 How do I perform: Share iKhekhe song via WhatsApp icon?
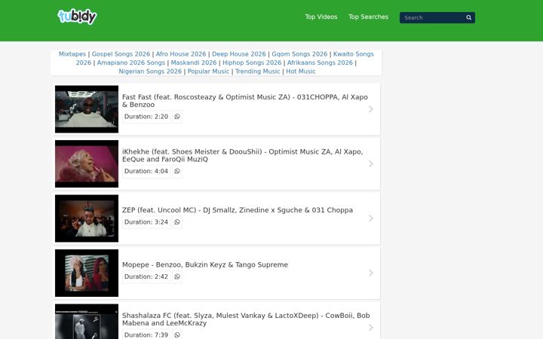177,171
